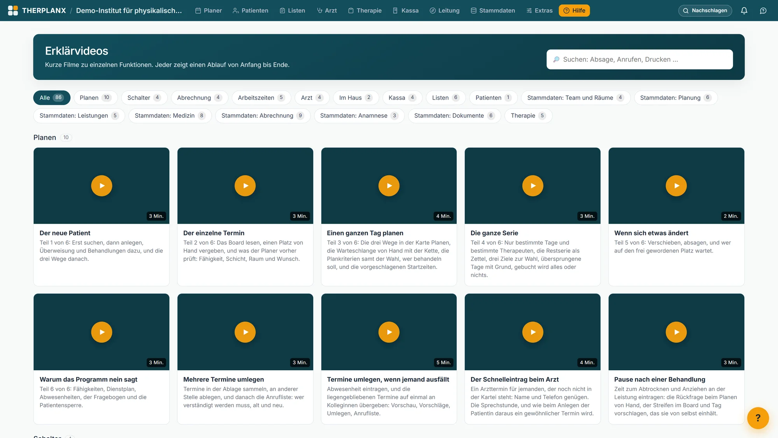Click the video search field

click(640, 60)
